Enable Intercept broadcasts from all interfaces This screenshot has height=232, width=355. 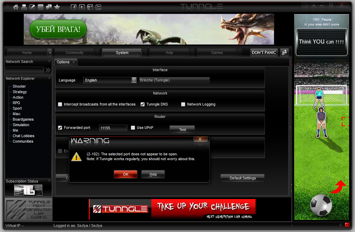60,104
